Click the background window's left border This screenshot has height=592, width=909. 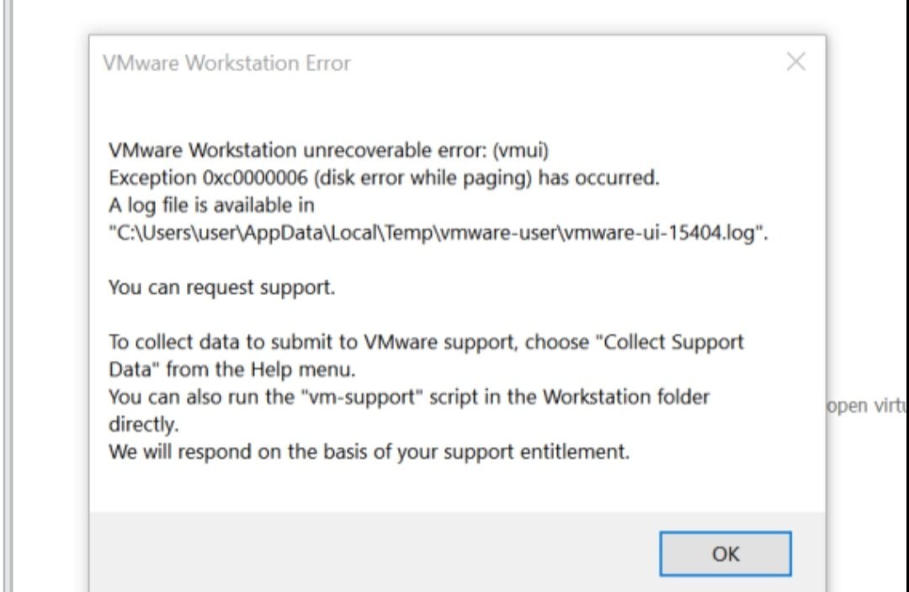(x=8, y=296)
